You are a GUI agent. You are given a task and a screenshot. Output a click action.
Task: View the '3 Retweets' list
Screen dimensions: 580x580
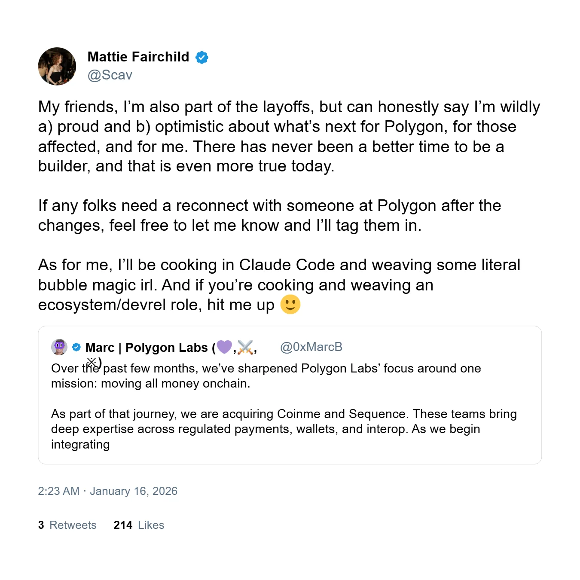pos(67,525)
